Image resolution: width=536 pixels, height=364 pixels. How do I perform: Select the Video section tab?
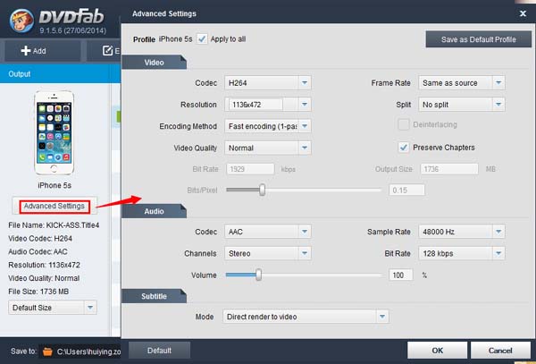155,63
